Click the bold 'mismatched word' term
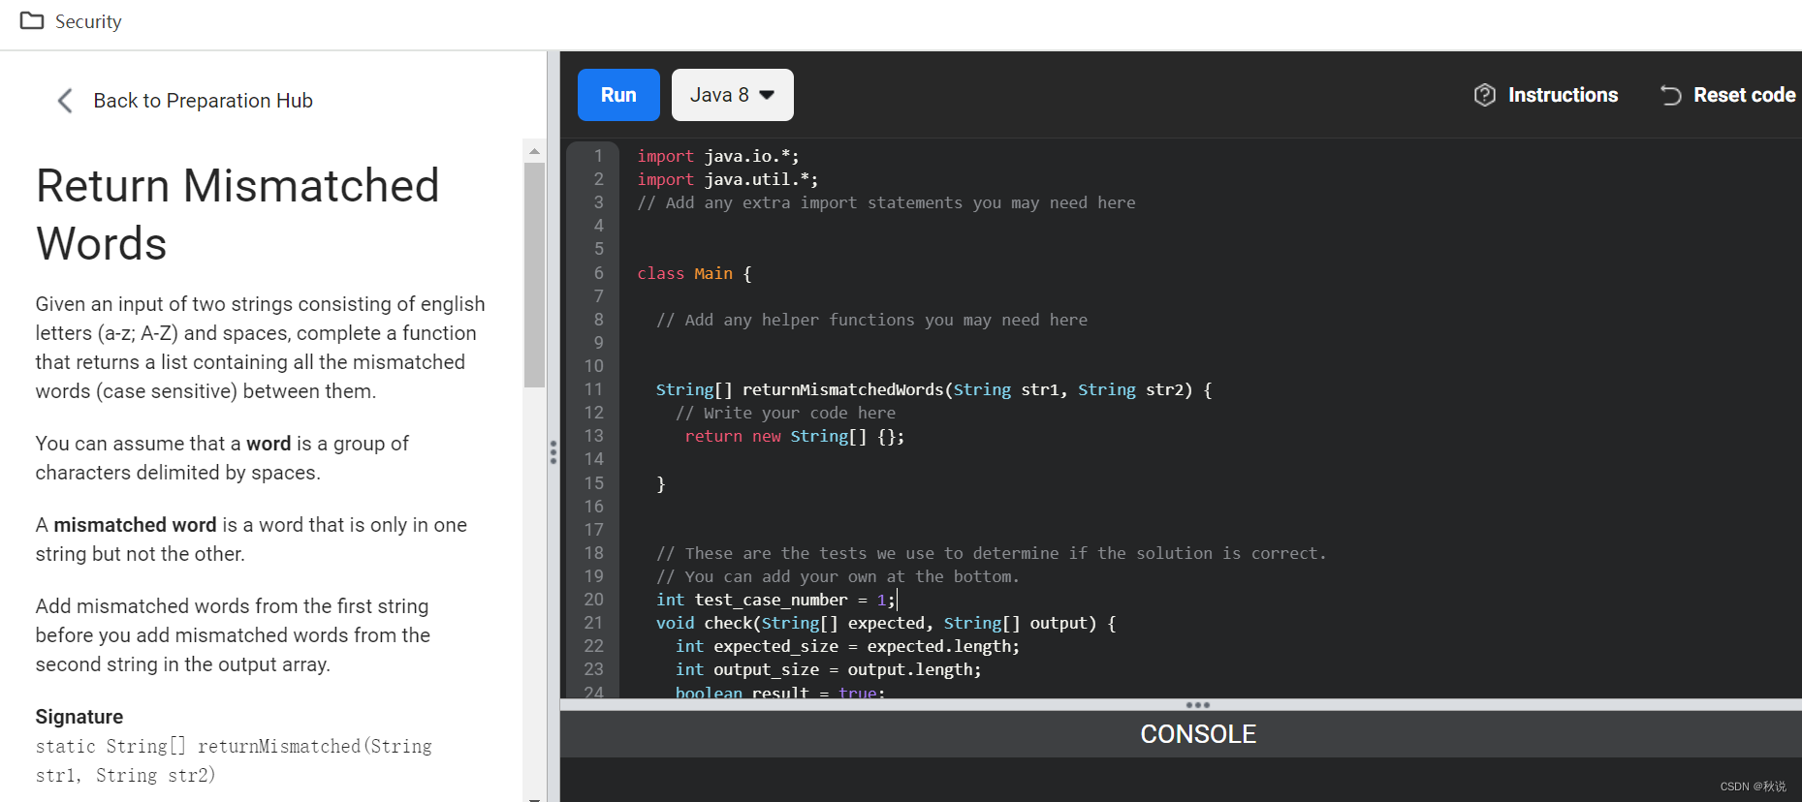 [x=135, y=525]
